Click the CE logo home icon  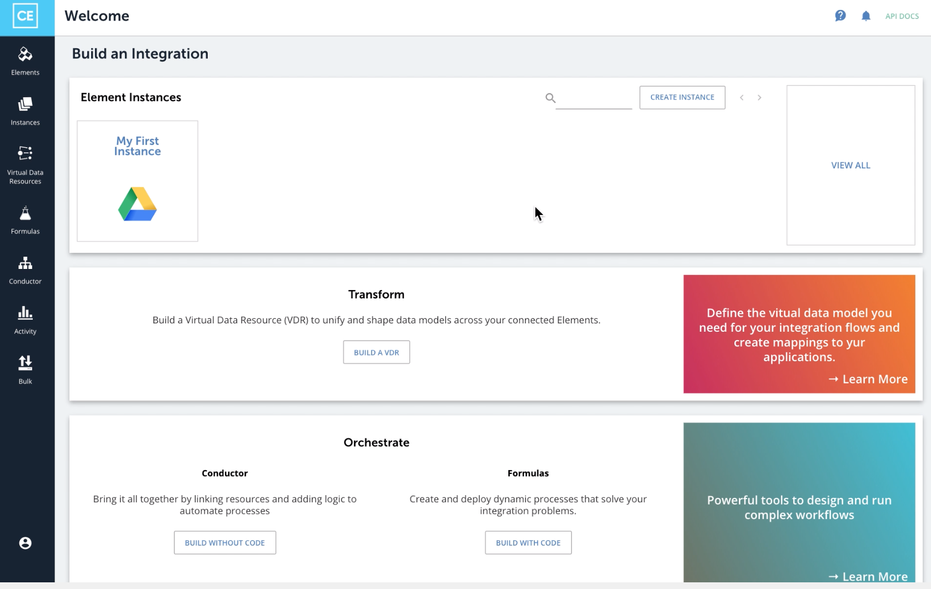coord(26,16)
